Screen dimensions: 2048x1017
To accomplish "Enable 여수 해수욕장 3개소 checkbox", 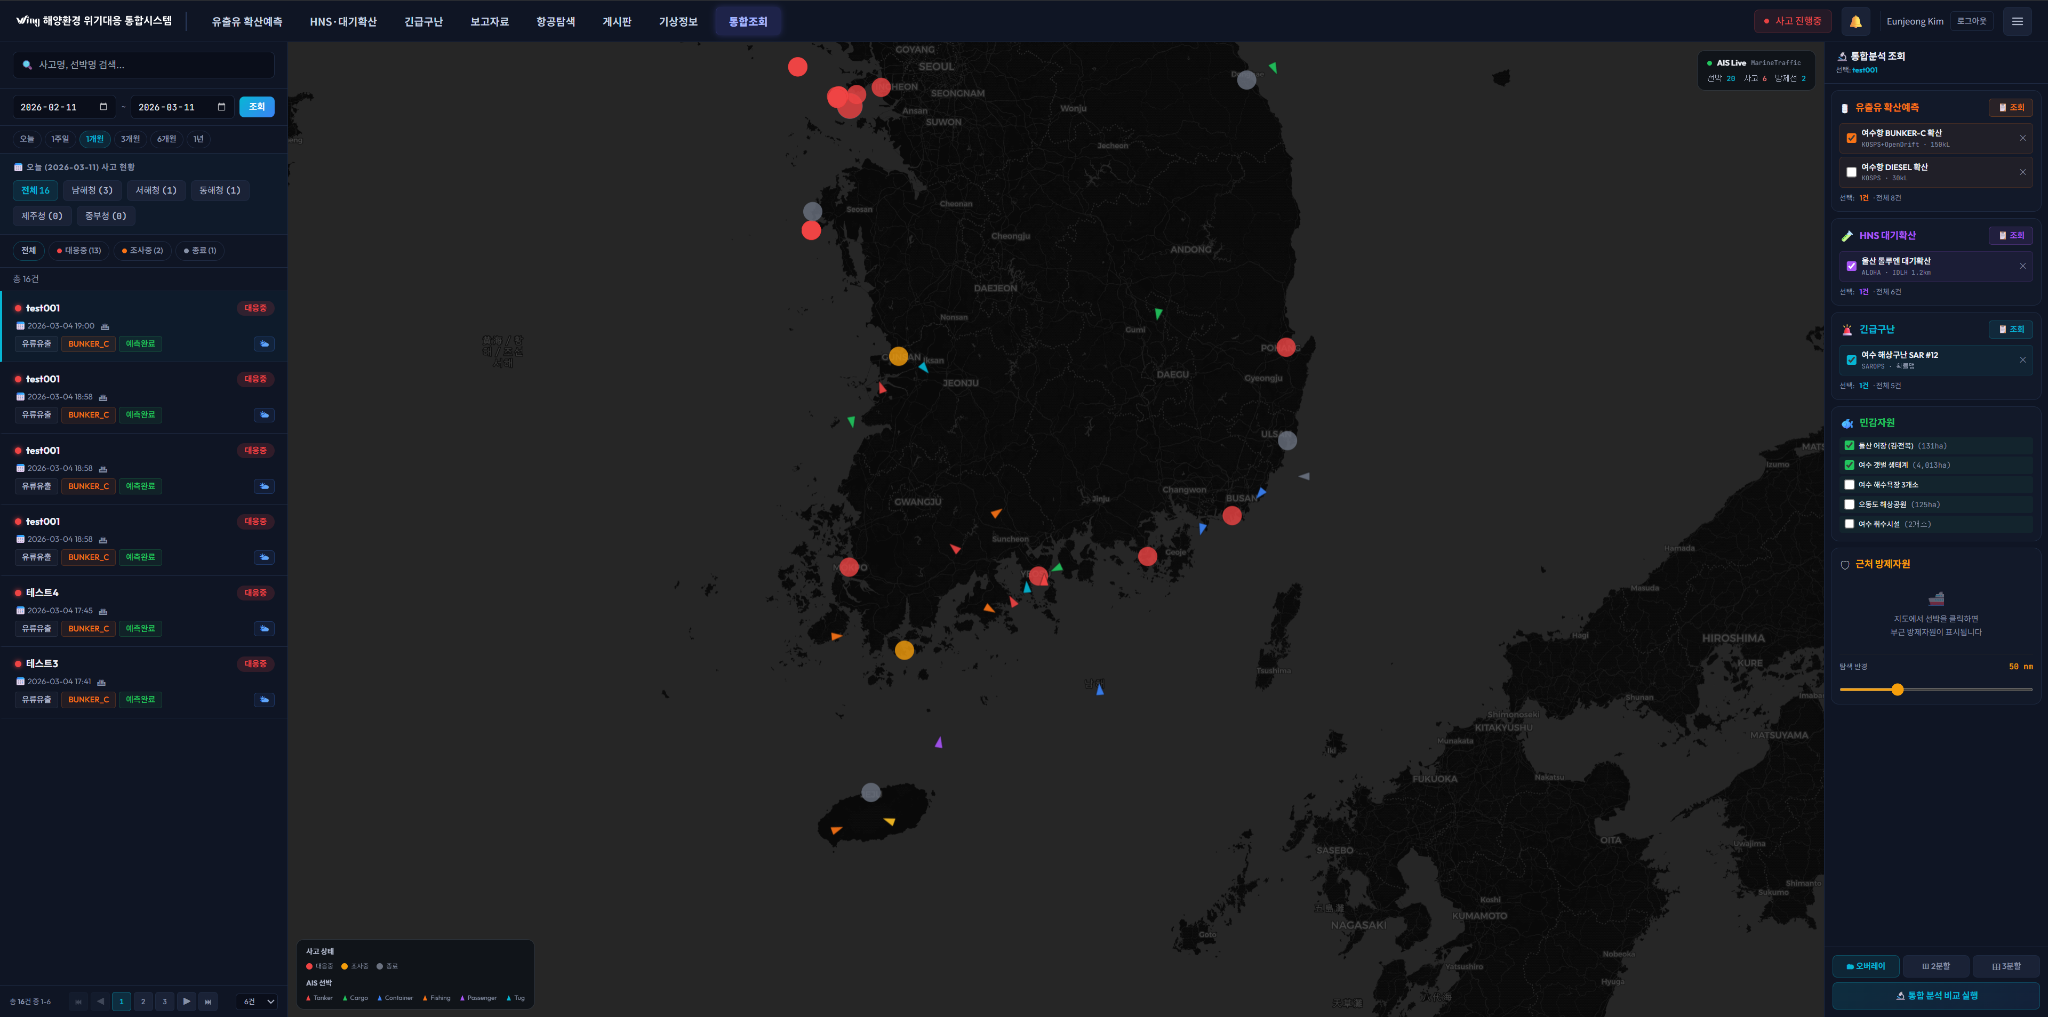I will (x=1849, y=484).
